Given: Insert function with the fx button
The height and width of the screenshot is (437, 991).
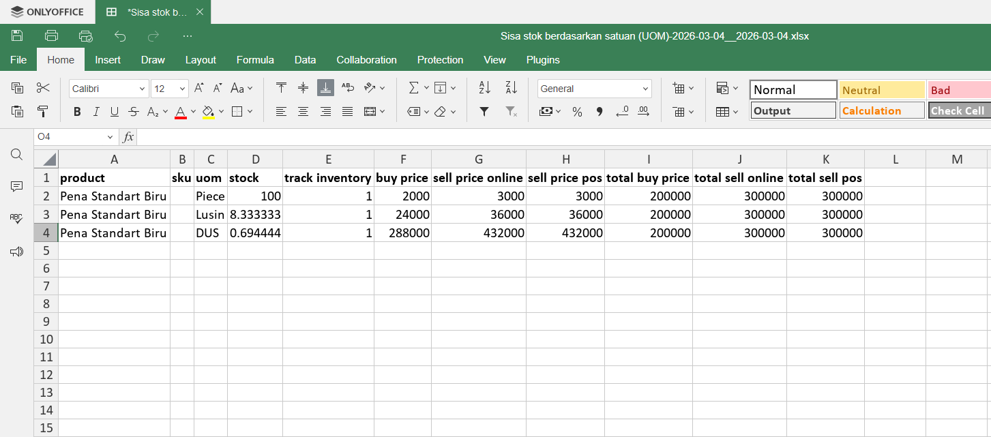Looking at the screenshot, I should click(128, 137).
